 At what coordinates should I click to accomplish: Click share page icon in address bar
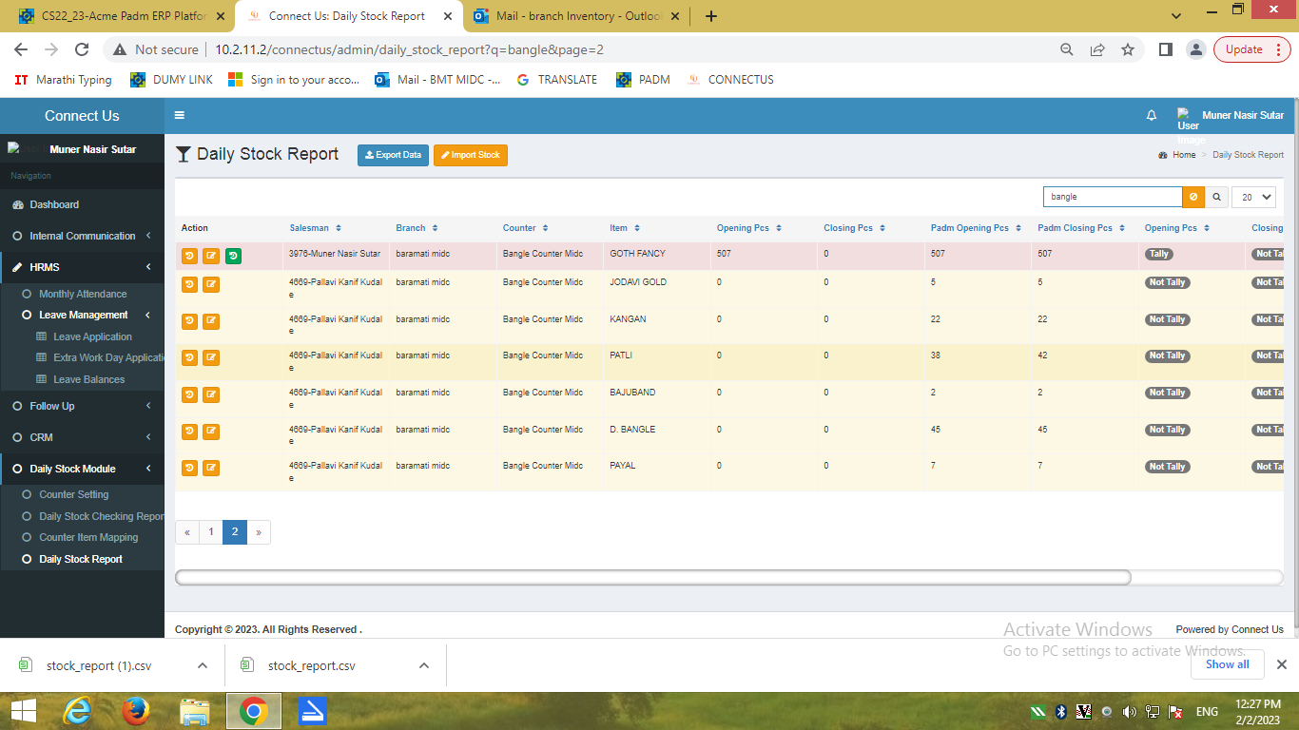point(1097,49)
